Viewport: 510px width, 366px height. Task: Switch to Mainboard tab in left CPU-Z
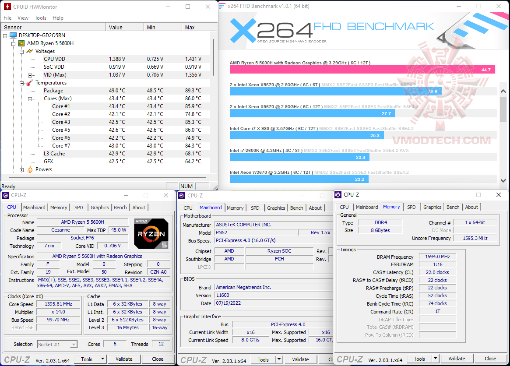tap(34, 208)
